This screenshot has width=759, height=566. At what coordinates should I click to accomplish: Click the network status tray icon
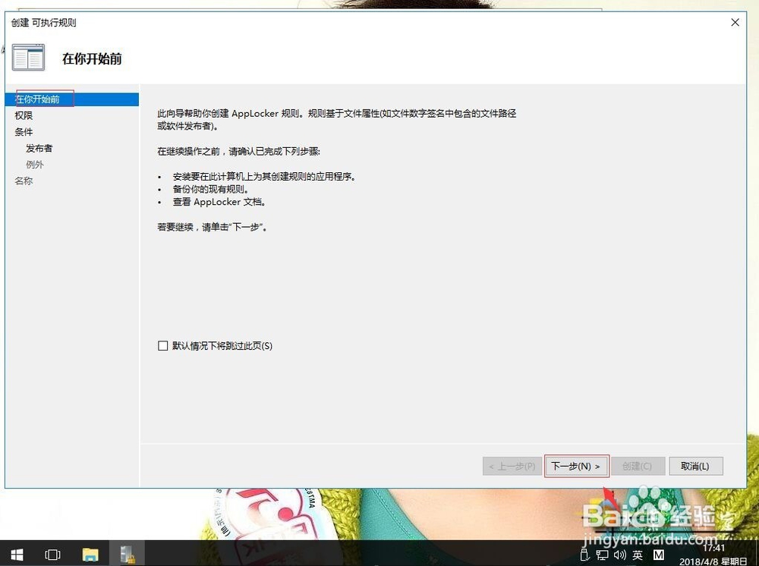602,555
